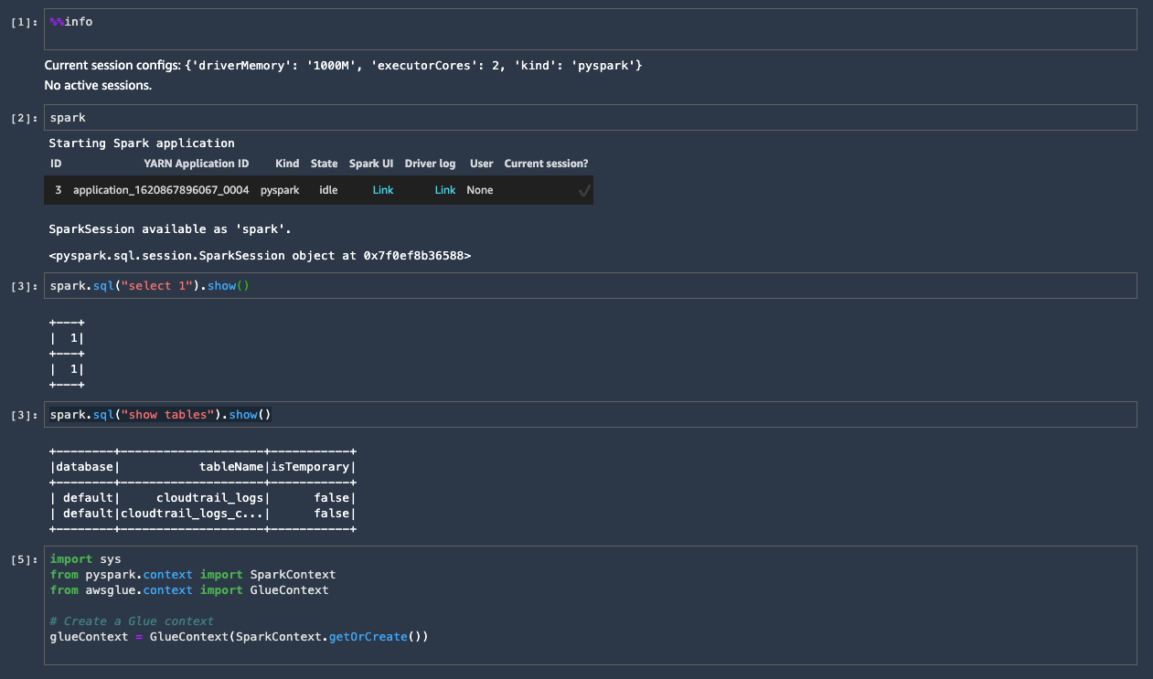Click the idle State value

point(324,189)
